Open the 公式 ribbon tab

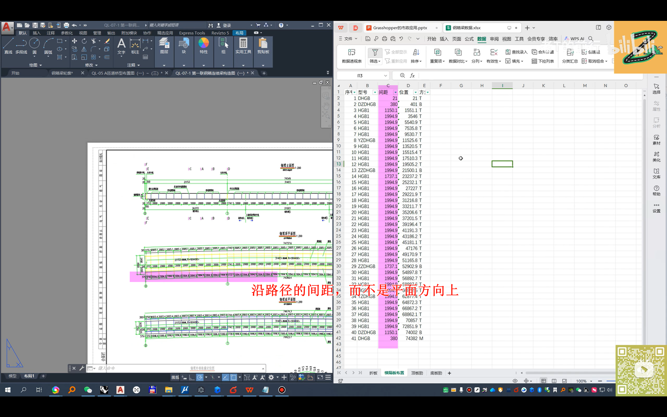469,39
